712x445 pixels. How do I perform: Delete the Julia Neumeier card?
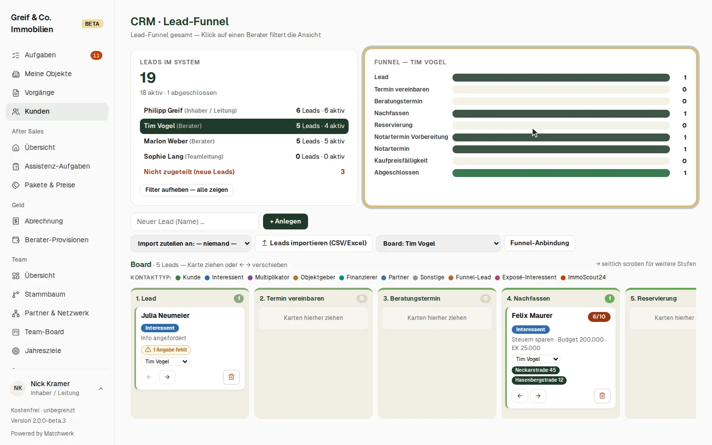click(231, 377)
